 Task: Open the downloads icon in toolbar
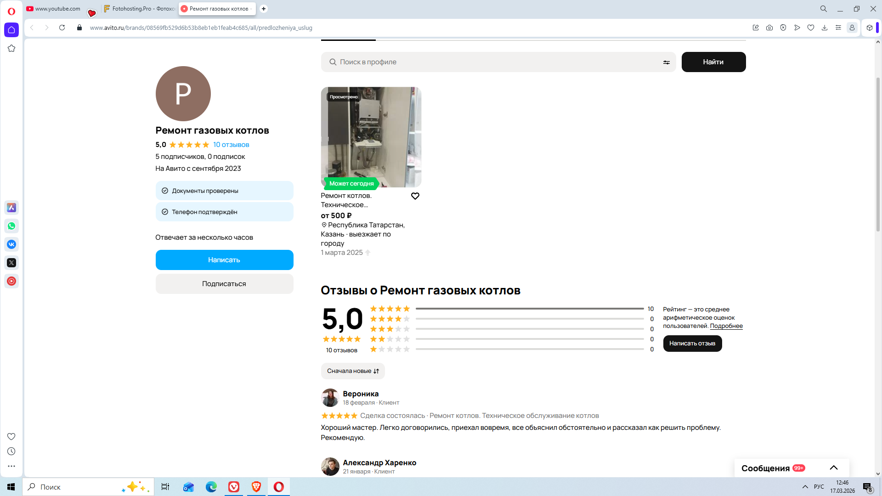click(x=825, y=28)
